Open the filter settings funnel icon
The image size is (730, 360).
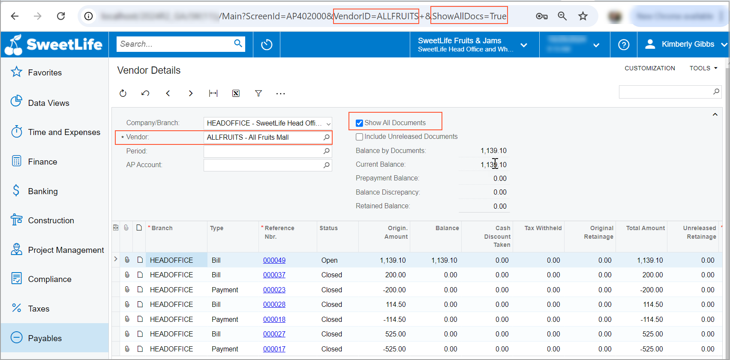pyautogui.click(x=258, y=93)
